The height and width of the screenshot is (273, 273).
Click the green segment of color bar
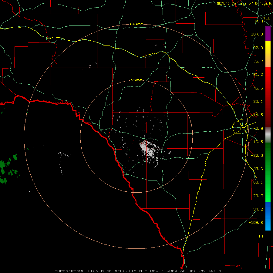(x=268, y=172)
